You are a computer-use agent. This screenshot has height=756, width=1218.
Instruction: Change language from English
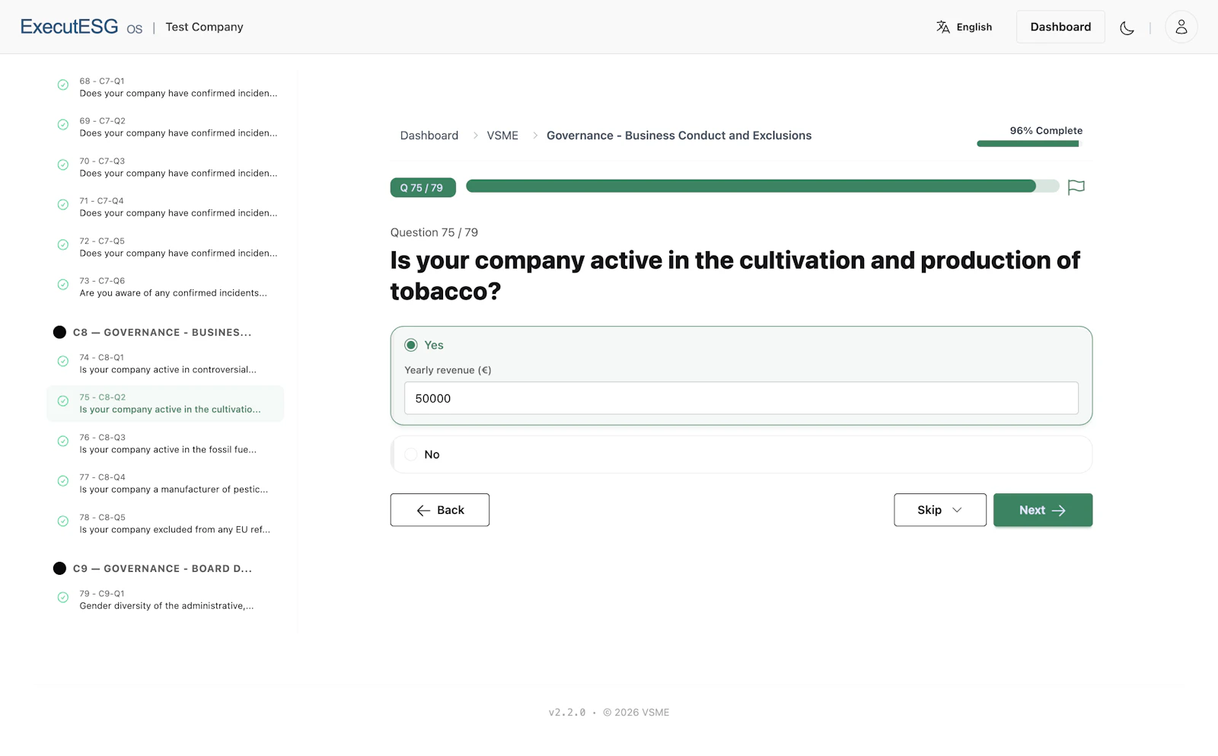pos(965,27)
